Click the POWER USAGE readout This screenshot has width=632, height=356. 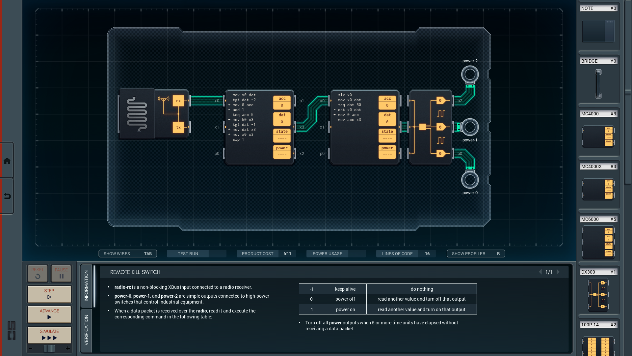click(x=336, y=253)
